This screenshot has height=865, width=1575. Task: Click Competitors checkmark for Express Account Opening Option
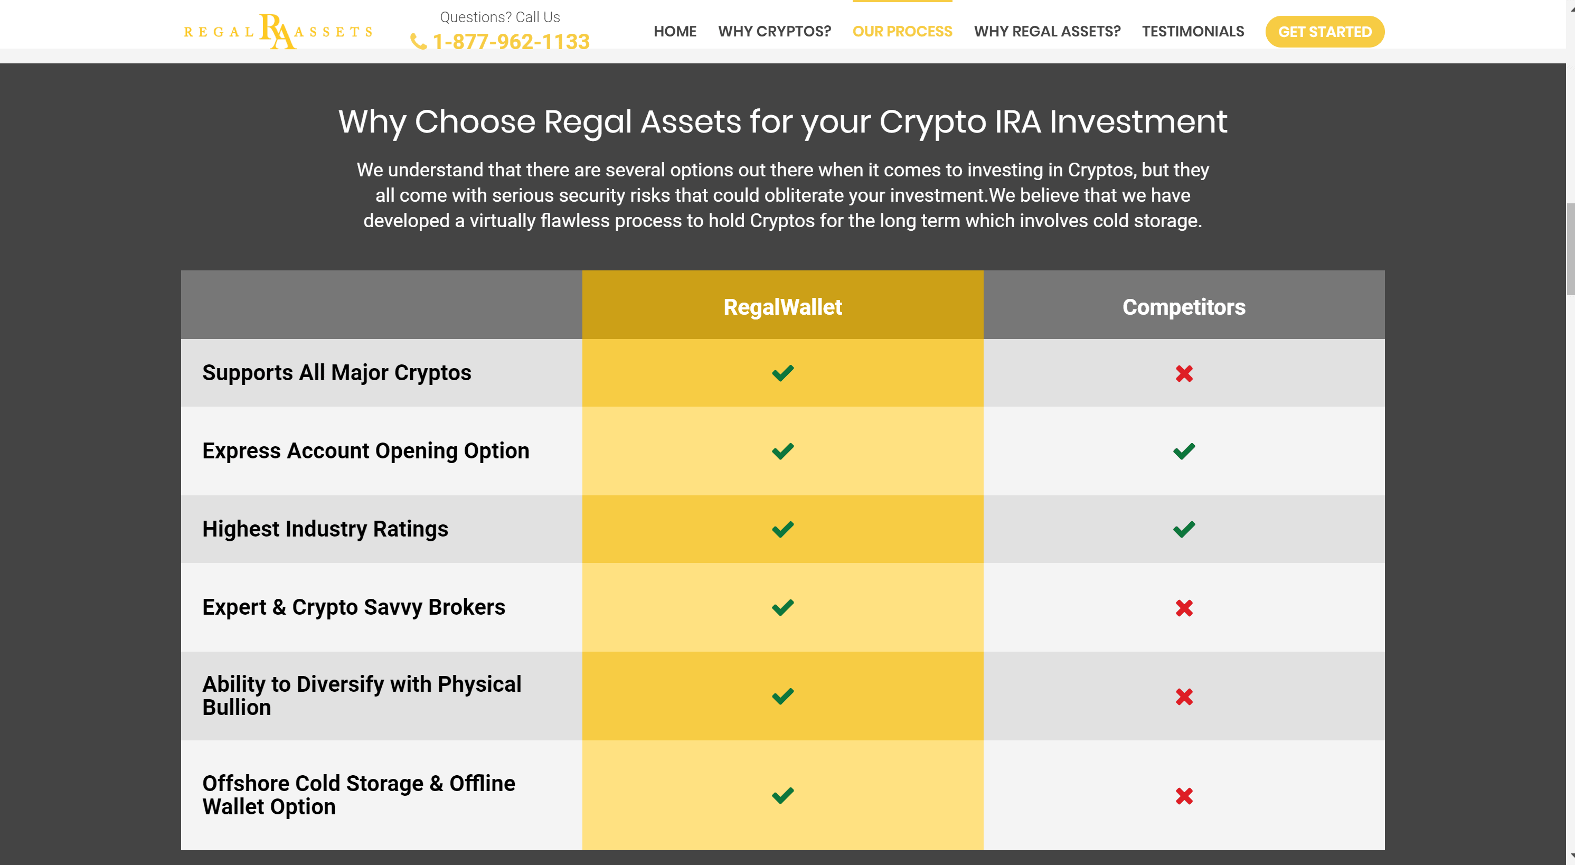(x=1184, y=451)
